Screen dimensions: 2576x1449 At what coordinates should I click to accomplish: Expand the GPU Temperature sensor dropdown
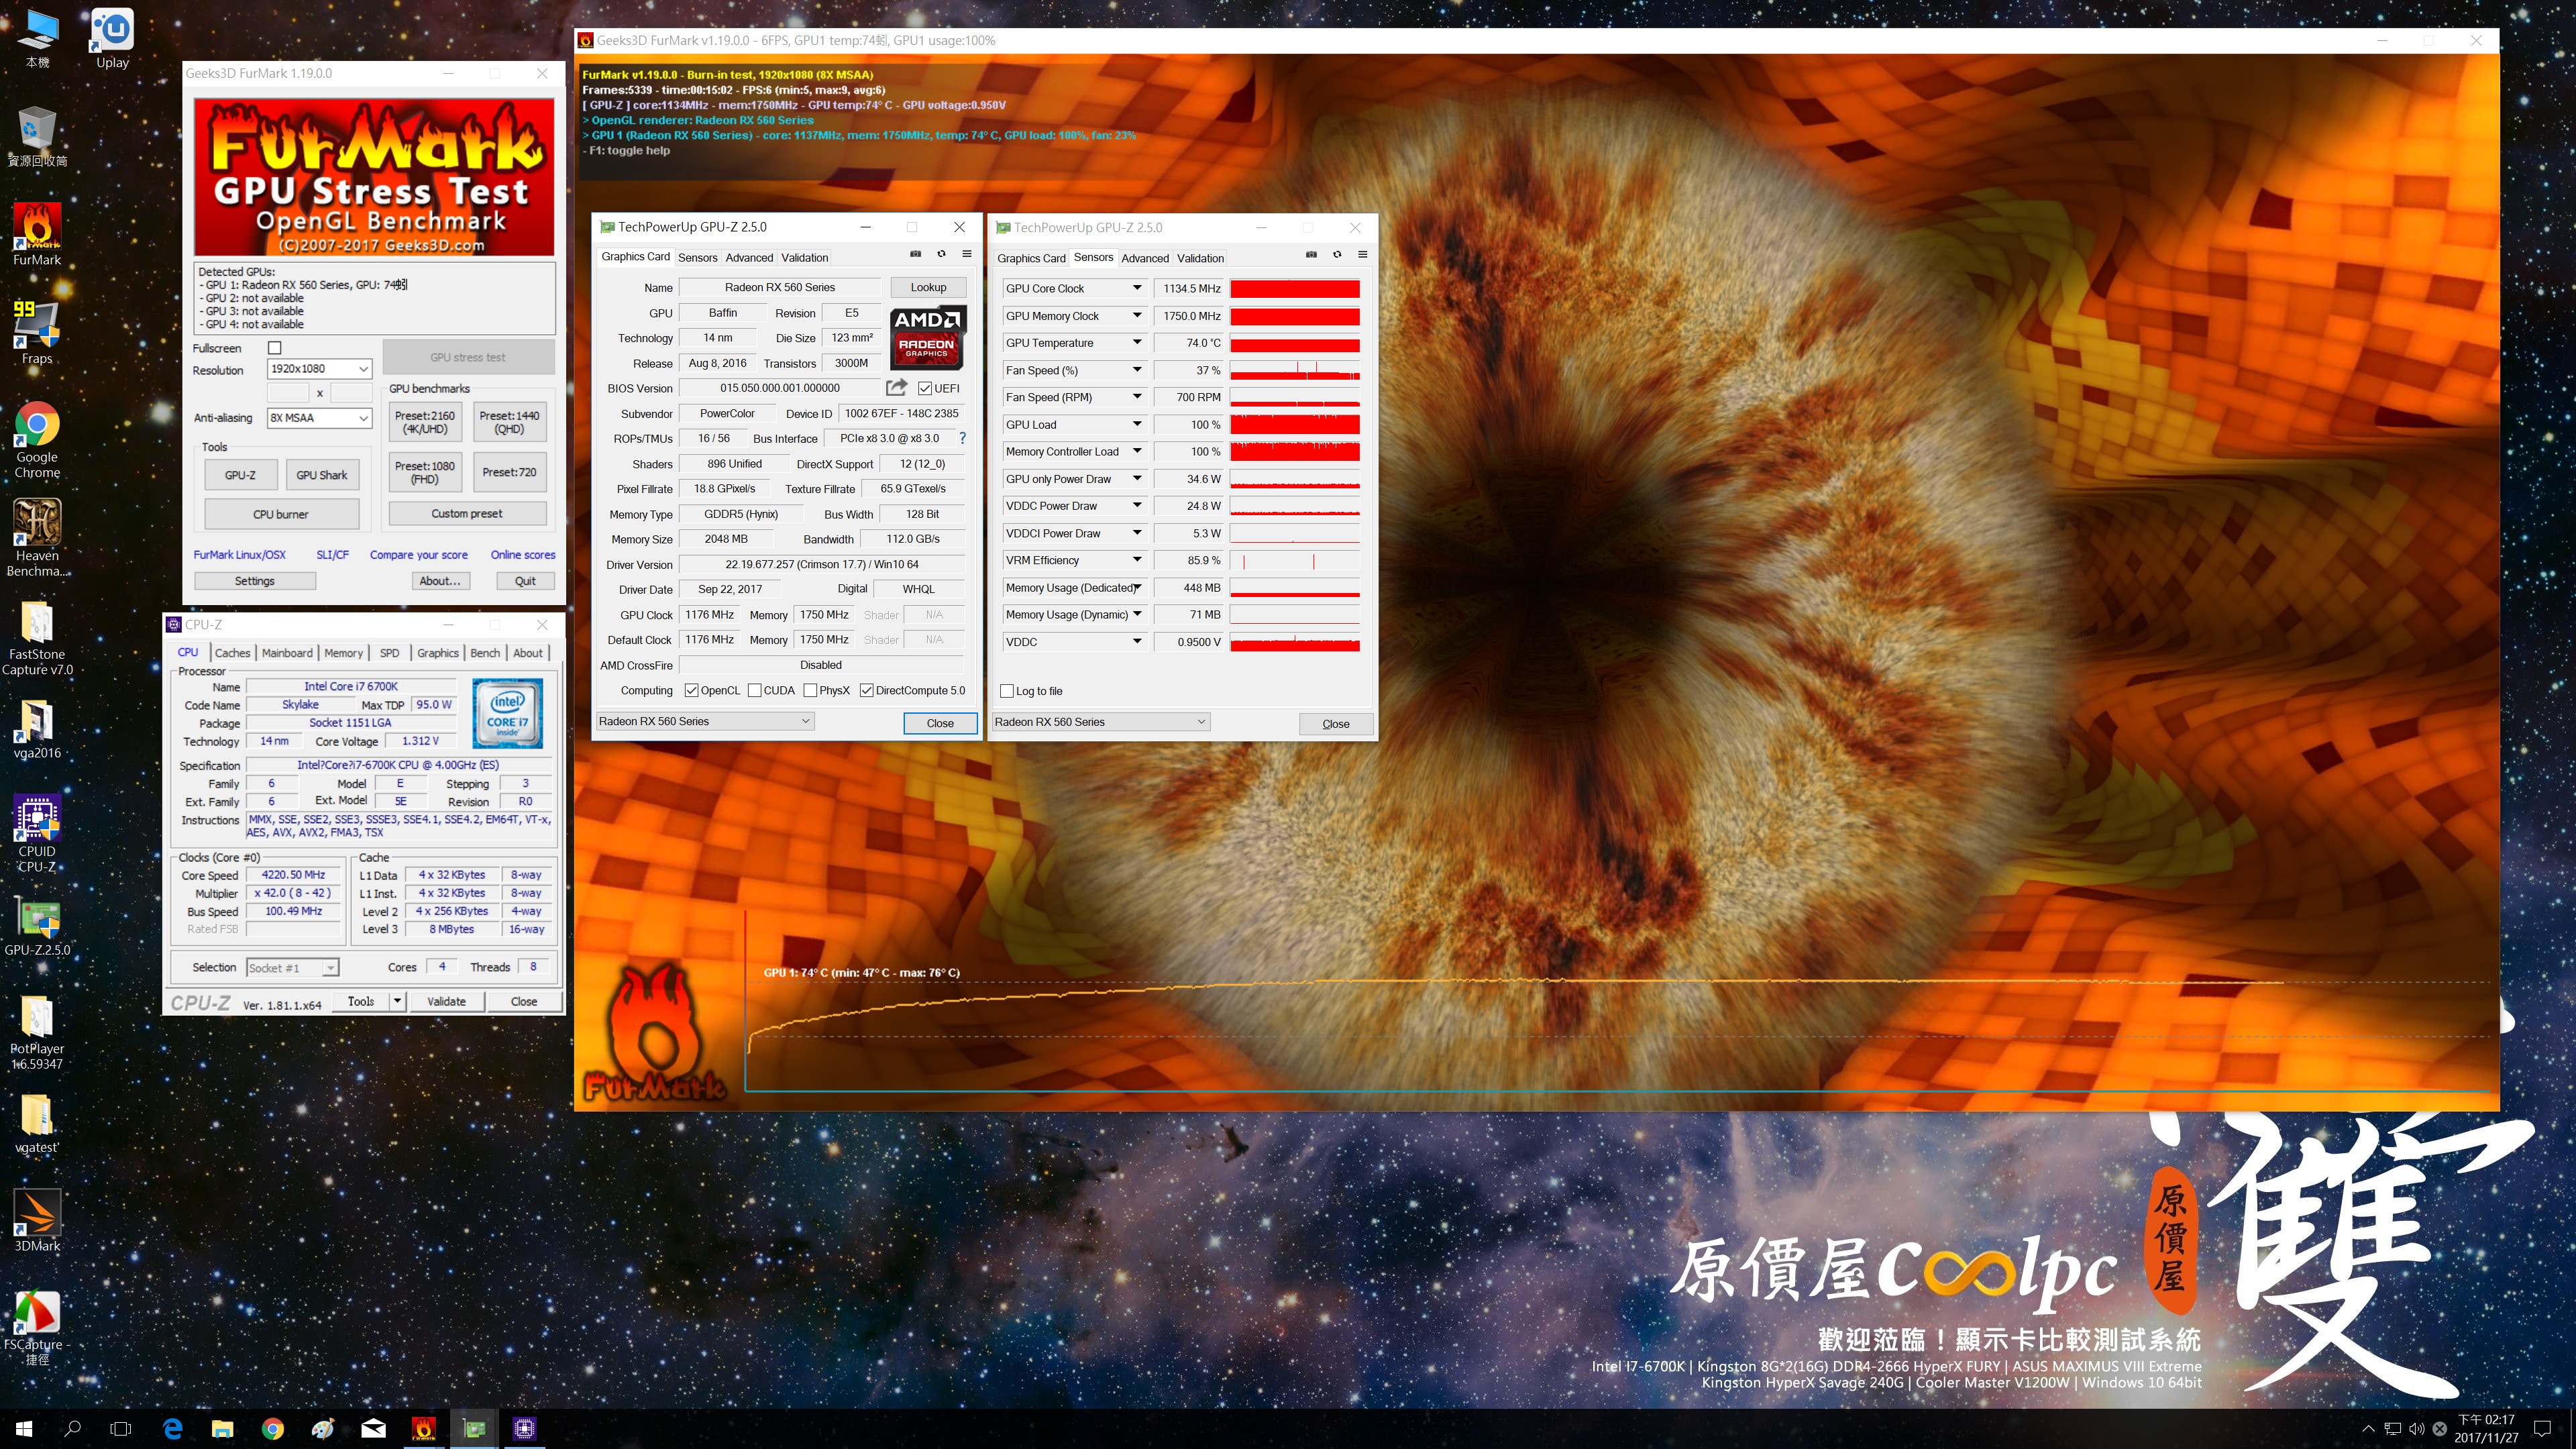[x=1137, y=343]
